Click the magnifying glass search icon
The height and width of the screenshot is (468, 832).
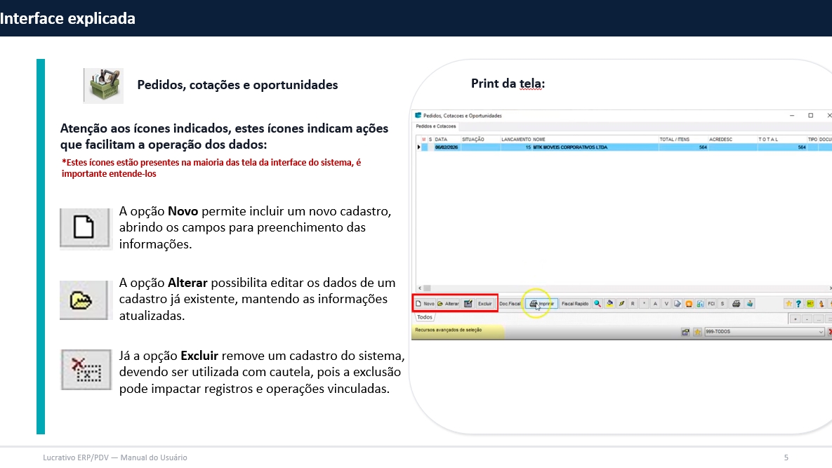coord(597,304)
